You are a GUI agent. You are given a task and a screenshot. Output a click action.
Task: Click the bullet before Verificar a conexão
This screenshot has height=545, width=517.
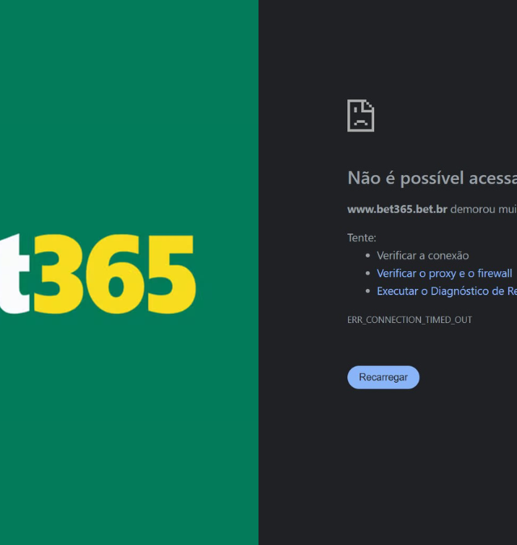[368, 256]
